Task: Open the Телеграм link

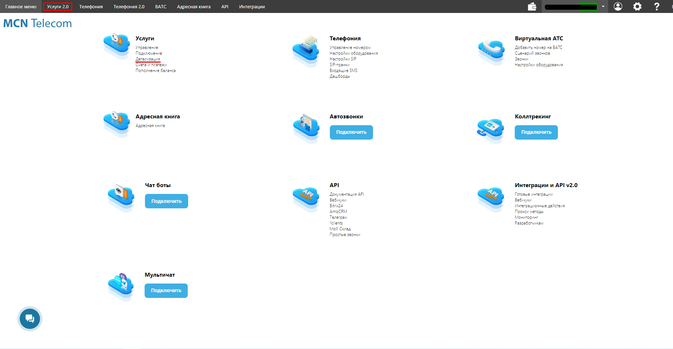Action: tap(338, 217)
